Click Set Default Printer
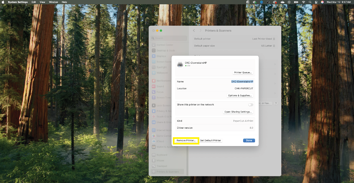354x183 pixels. point(211,140)
